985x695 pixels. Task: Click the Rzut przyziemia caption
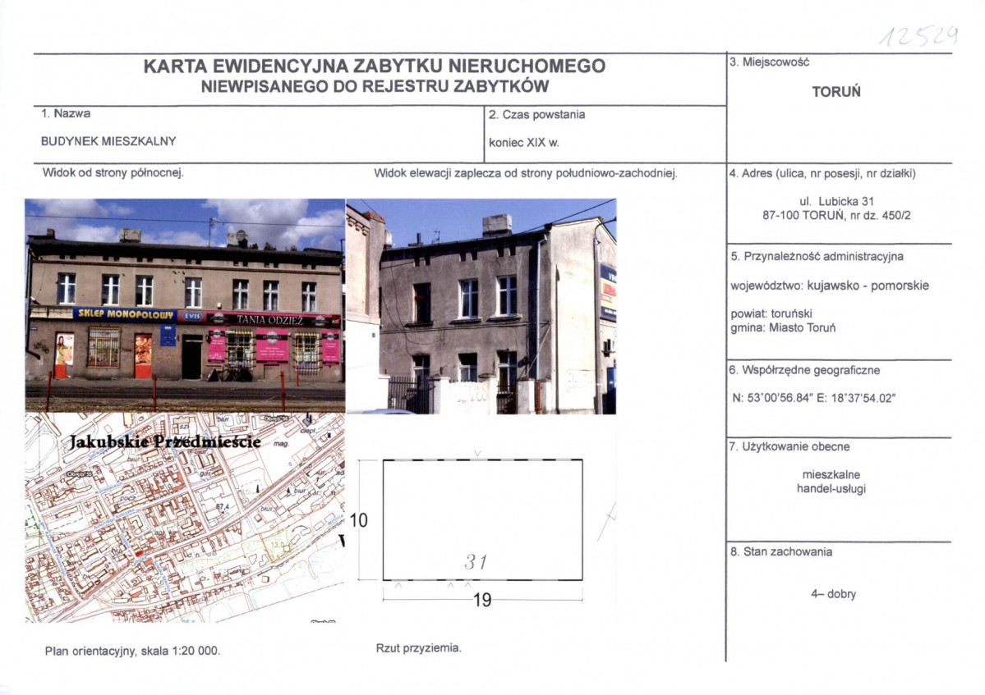coord(418,648)
